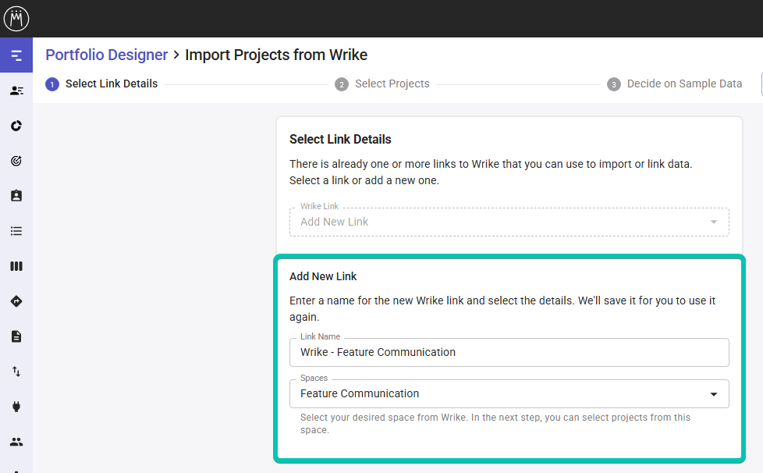Click the Portfolio Designer breadcrumb link
The width and height of the screenshot is (763, 473).
coord(106,55)
